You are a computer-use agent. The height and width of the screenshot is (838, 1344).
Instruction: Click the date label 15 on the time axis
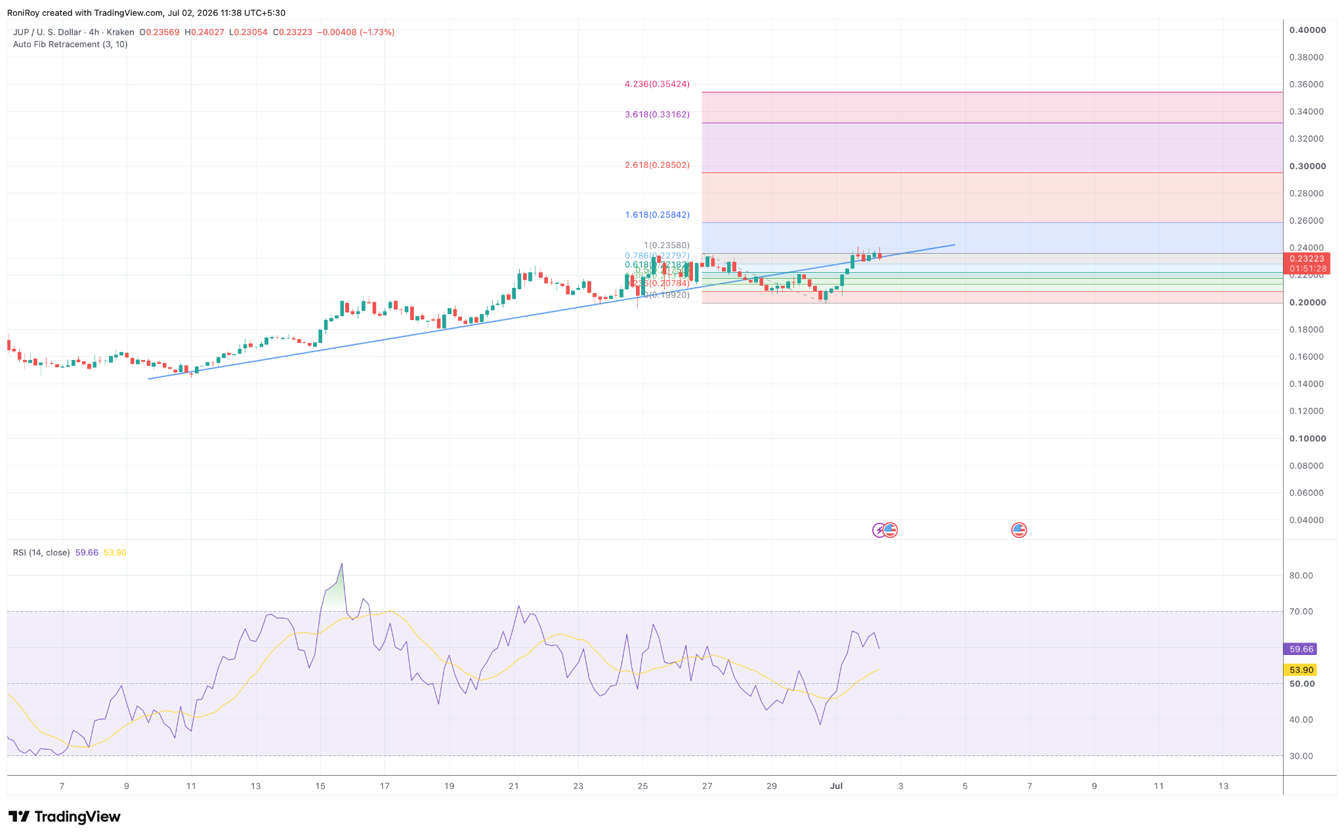coord(320,786)
